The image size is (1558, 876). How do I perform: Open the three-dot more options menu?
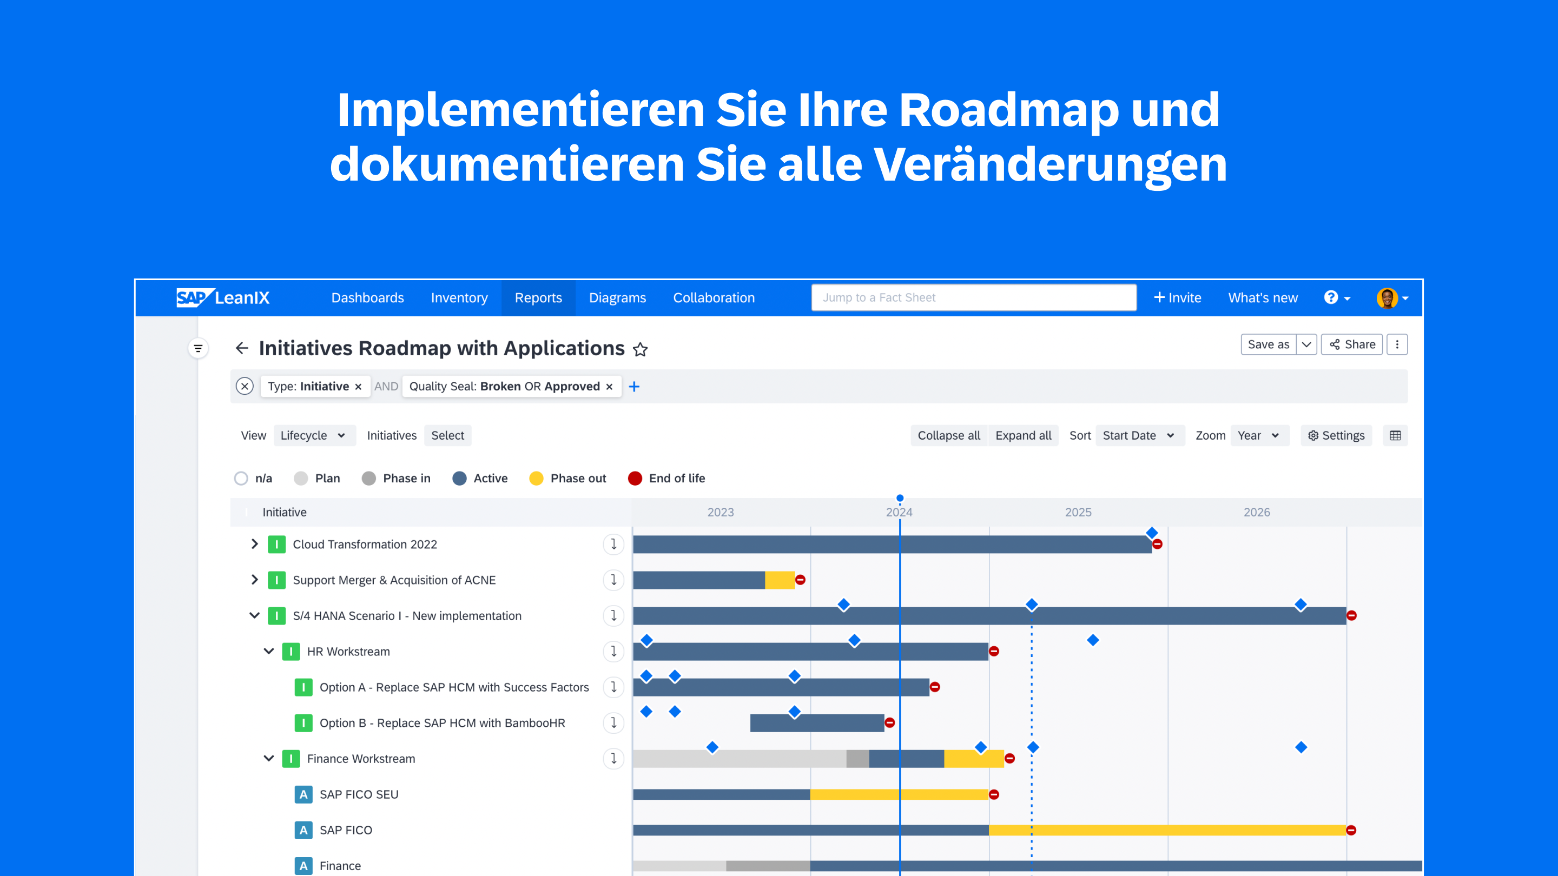click(x=1396, y=344)
